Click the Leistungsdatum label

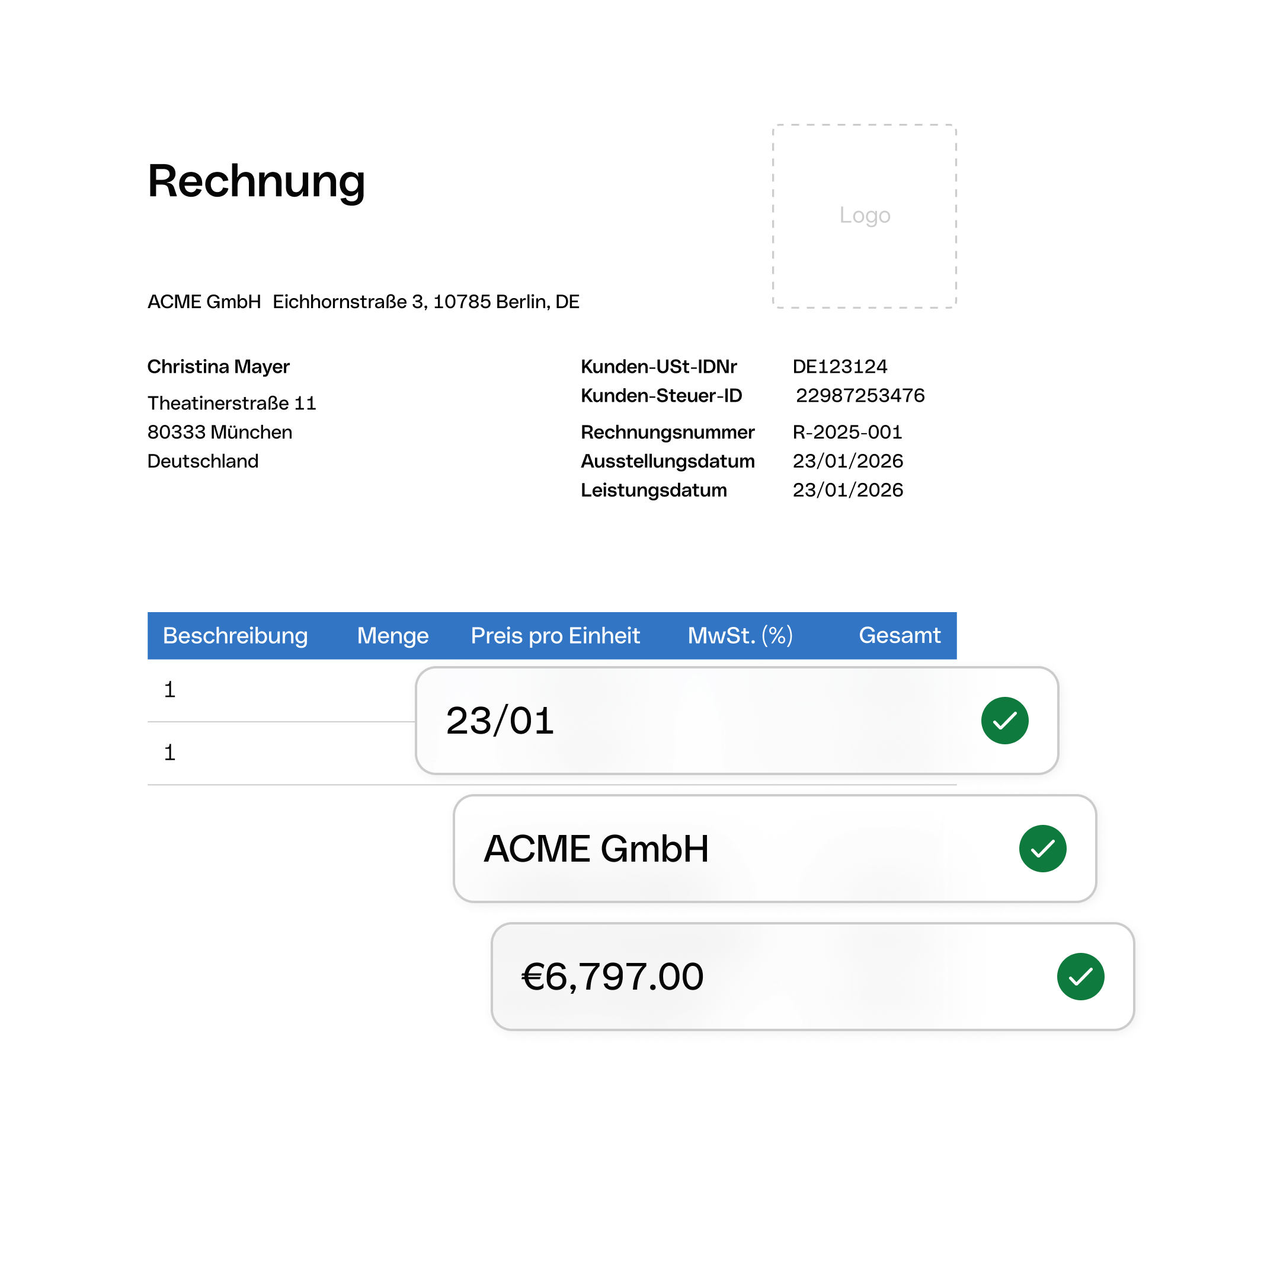click(654, 490)
